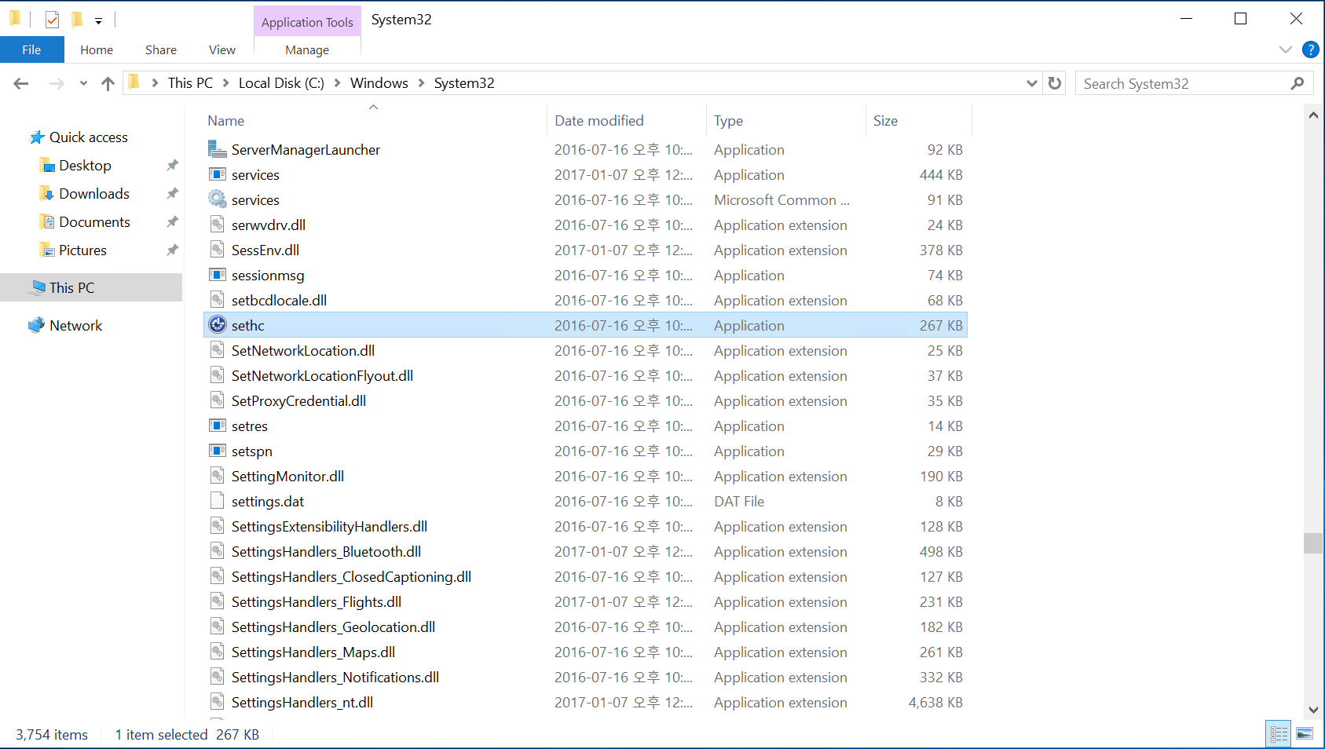Click the vertical scrollbar thumb
Viewport: 1325px width, 749px height.
pyautogui.click(x=1313, y=543)
